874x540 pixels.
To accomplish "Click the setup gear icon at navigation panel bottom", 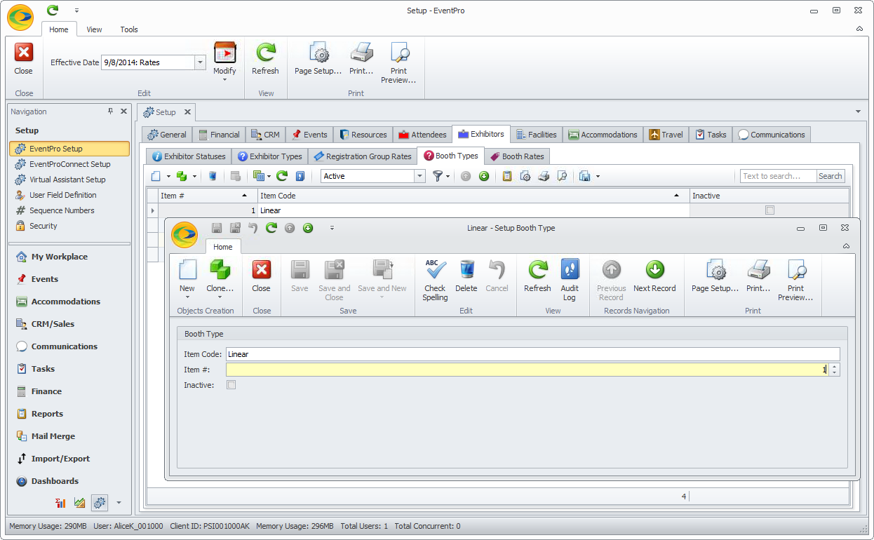I will pyautogui.click(x=100, y=502).
